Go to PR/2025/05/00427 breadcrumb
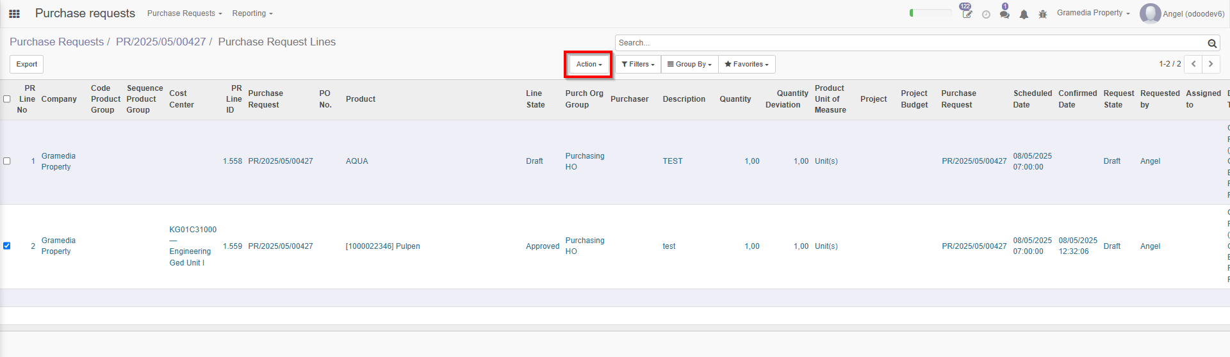This screenshot has height=357, width=1230. 161,42
